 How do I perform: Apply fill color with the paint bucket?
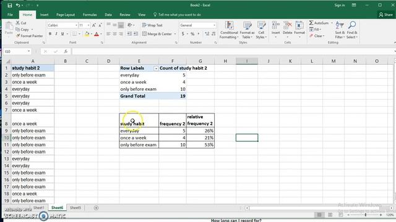[87, 34]
